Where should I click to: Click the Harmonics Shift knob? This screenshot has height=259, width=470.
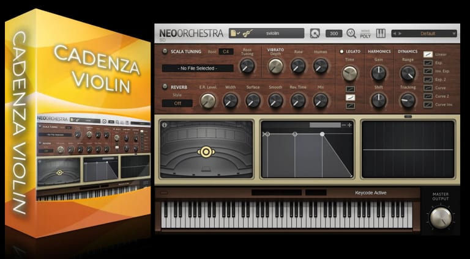coord(379,101)
